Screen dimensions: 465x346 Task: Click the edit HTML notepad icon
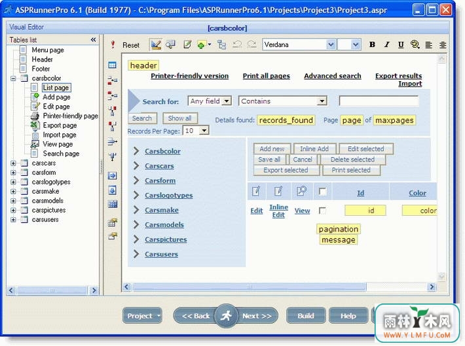coord(187,44)
